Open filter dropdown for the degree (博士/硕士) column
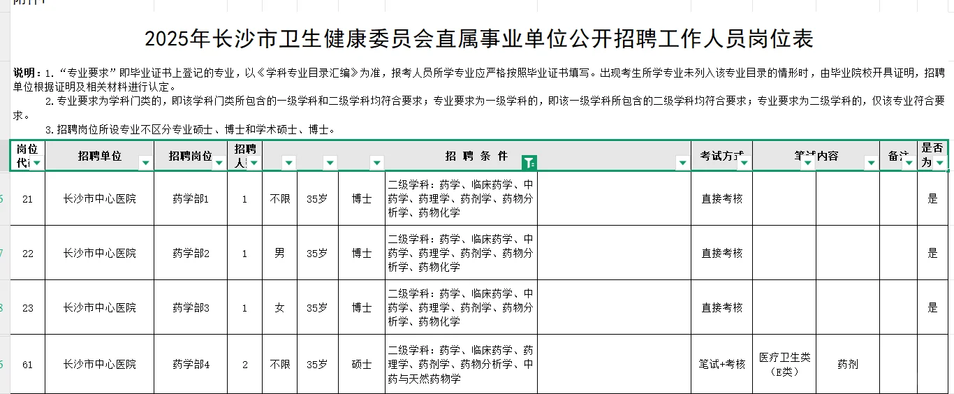The height and width of the screenshot is (394, 954). pos(376,163)
